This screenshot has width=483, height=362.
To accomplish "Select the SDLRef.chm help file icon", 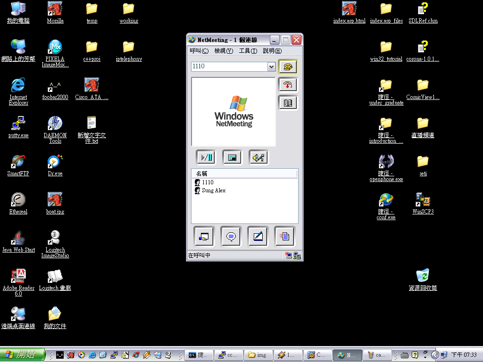I will pos(423,13).
